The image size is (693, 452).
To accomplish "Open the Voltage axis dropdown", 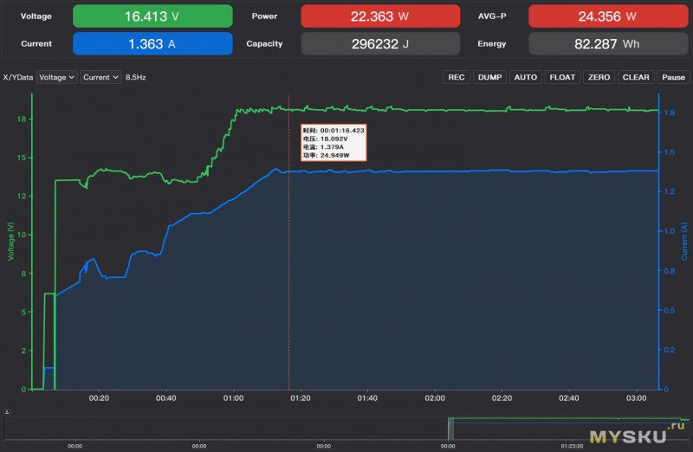I will 57,77.
